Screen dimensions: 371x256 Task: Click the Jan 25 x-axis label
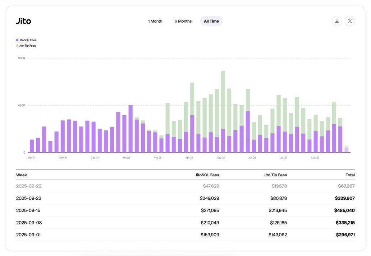click(x=126, y=158)
